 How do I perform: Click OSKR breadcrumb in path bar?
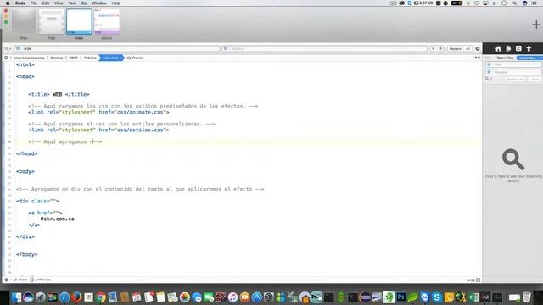click(74, 58)
